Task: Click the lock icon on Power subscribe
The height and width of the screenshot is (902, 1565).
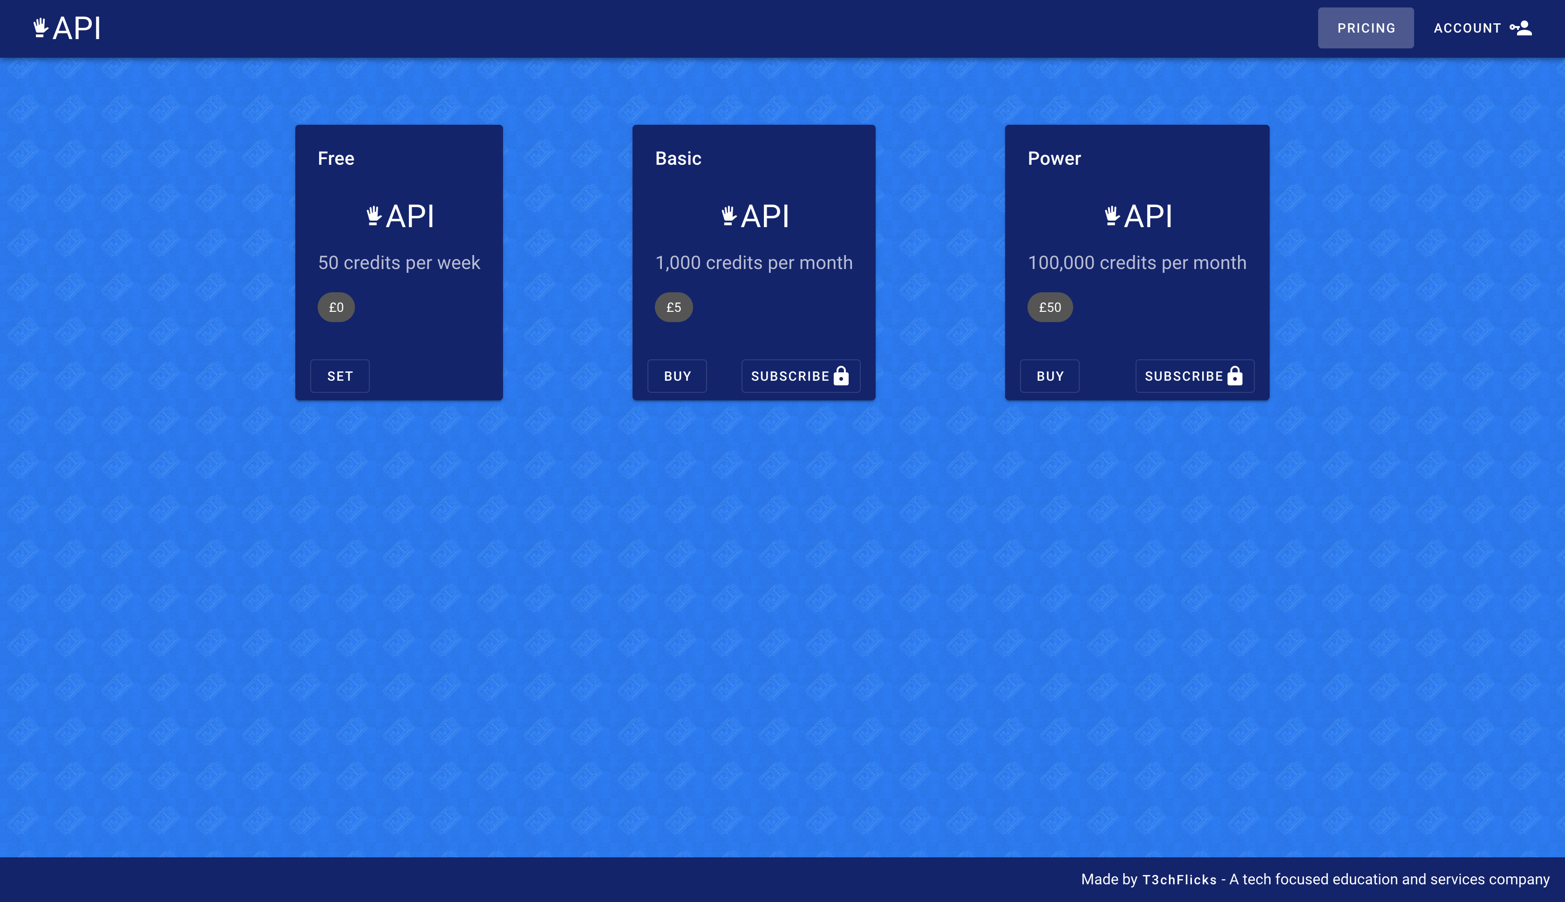Action: click(1235, 376)
